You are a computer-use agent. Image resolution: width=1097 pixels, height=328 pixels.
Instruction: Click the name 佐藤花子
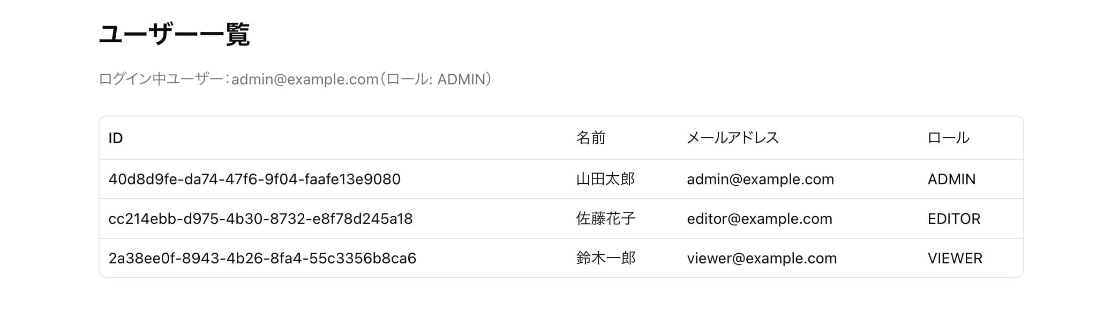coord(606,218)
